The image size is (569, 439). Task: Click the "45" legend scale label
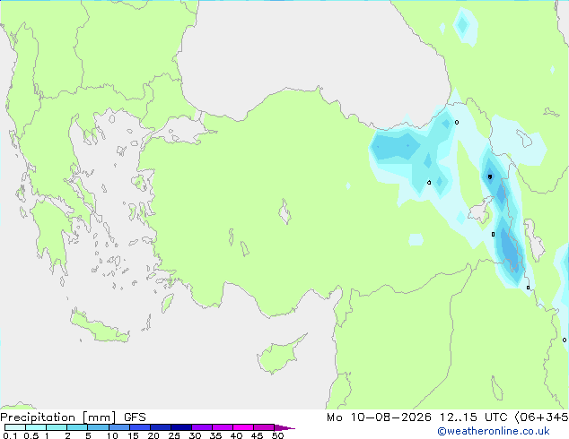(x=257, y=435)
